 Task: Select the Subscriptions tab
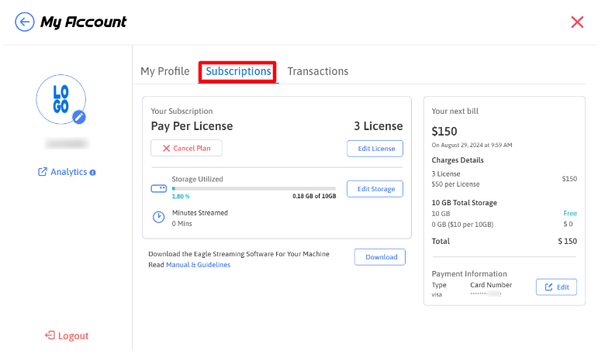click(238, 71)
